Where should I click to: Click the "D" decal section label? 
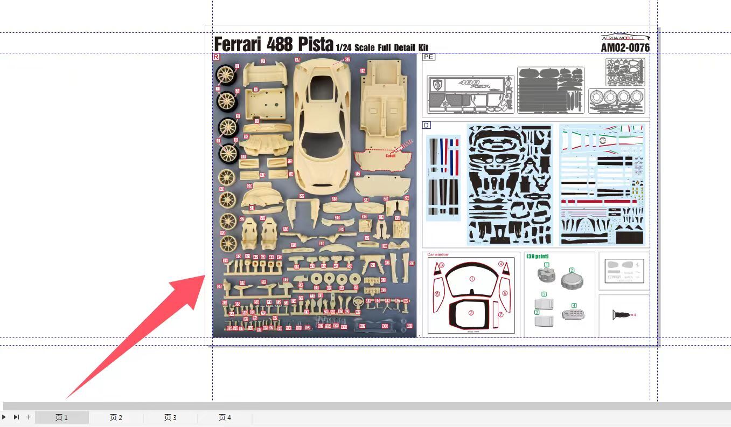(x=426, y=125)
